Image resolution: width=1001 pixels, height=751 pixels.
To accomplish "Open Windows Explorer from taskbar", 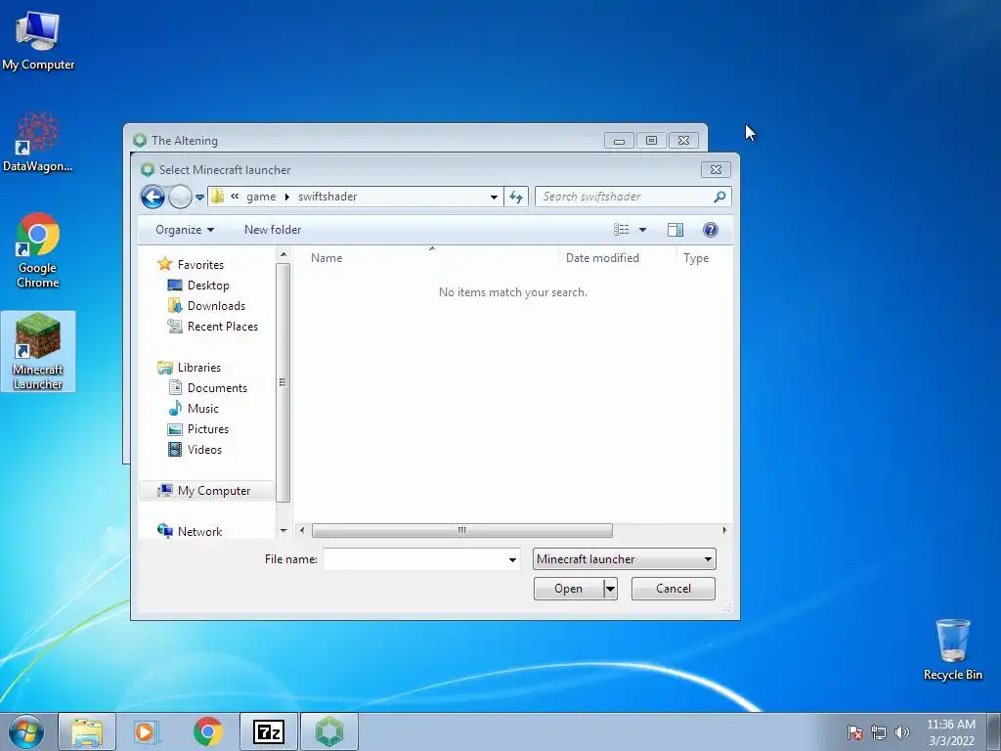I will point(87,731).
